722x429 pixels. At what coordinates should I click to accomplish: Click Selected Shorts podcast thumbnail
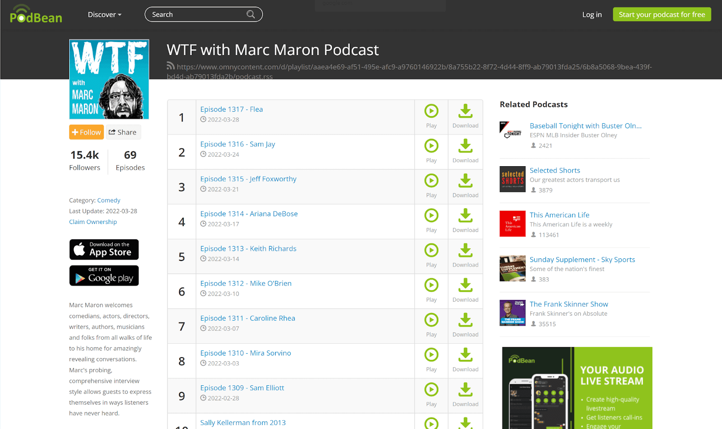click(x=512, y=179)
